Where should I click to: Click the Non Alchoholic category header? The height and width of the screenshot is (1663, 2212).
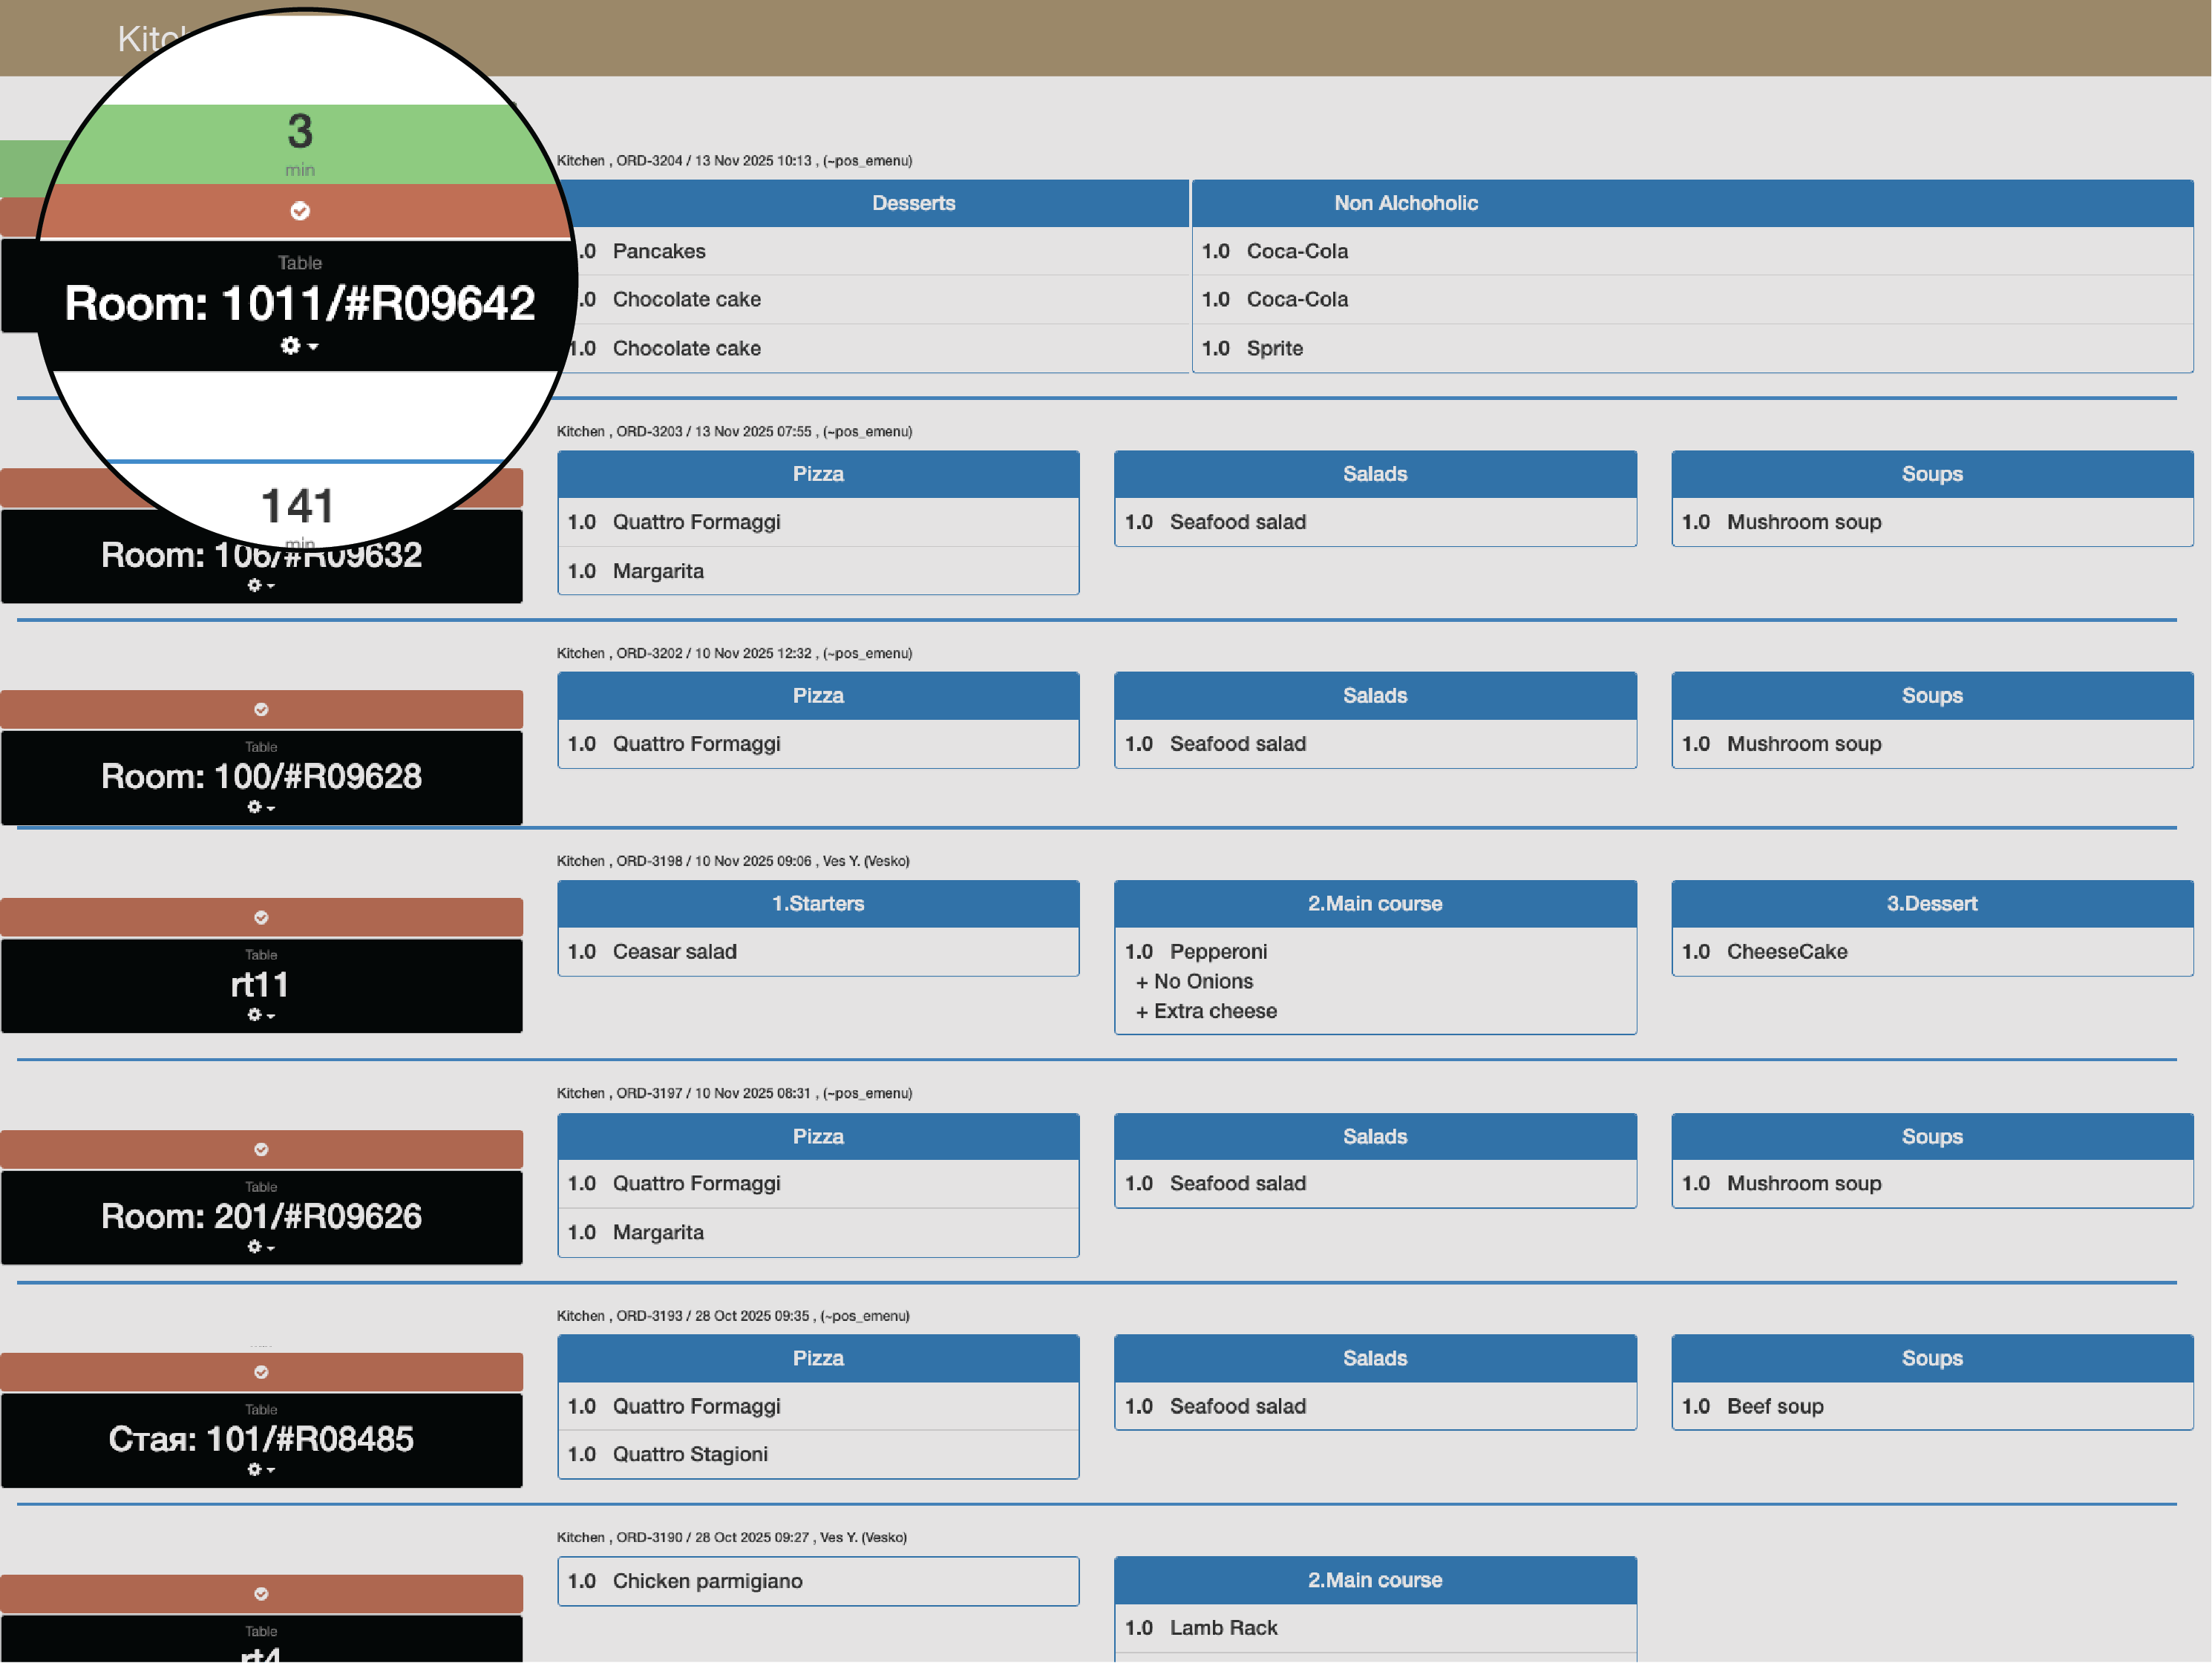pos(1405,203)
